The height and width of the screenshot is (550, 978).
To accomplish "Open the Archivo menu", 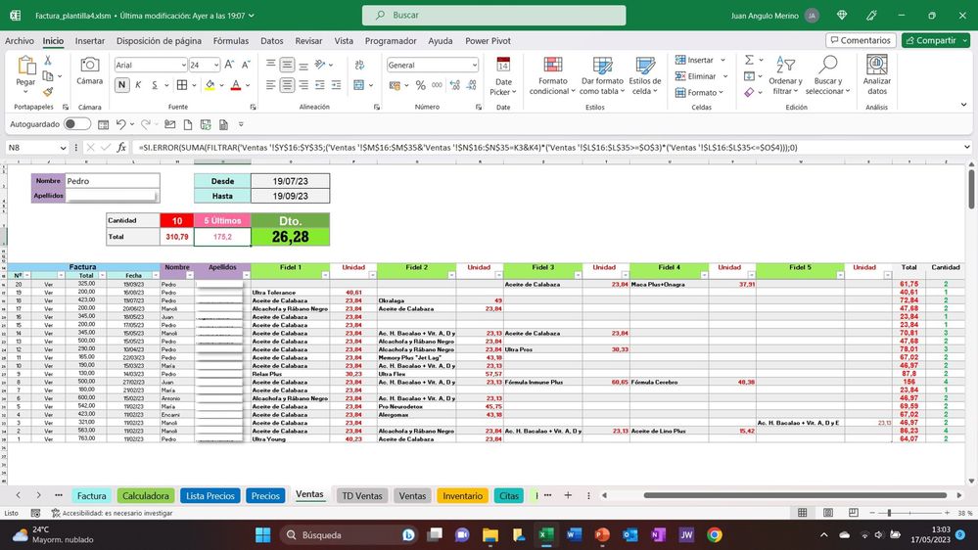I will tap(20, 40).
